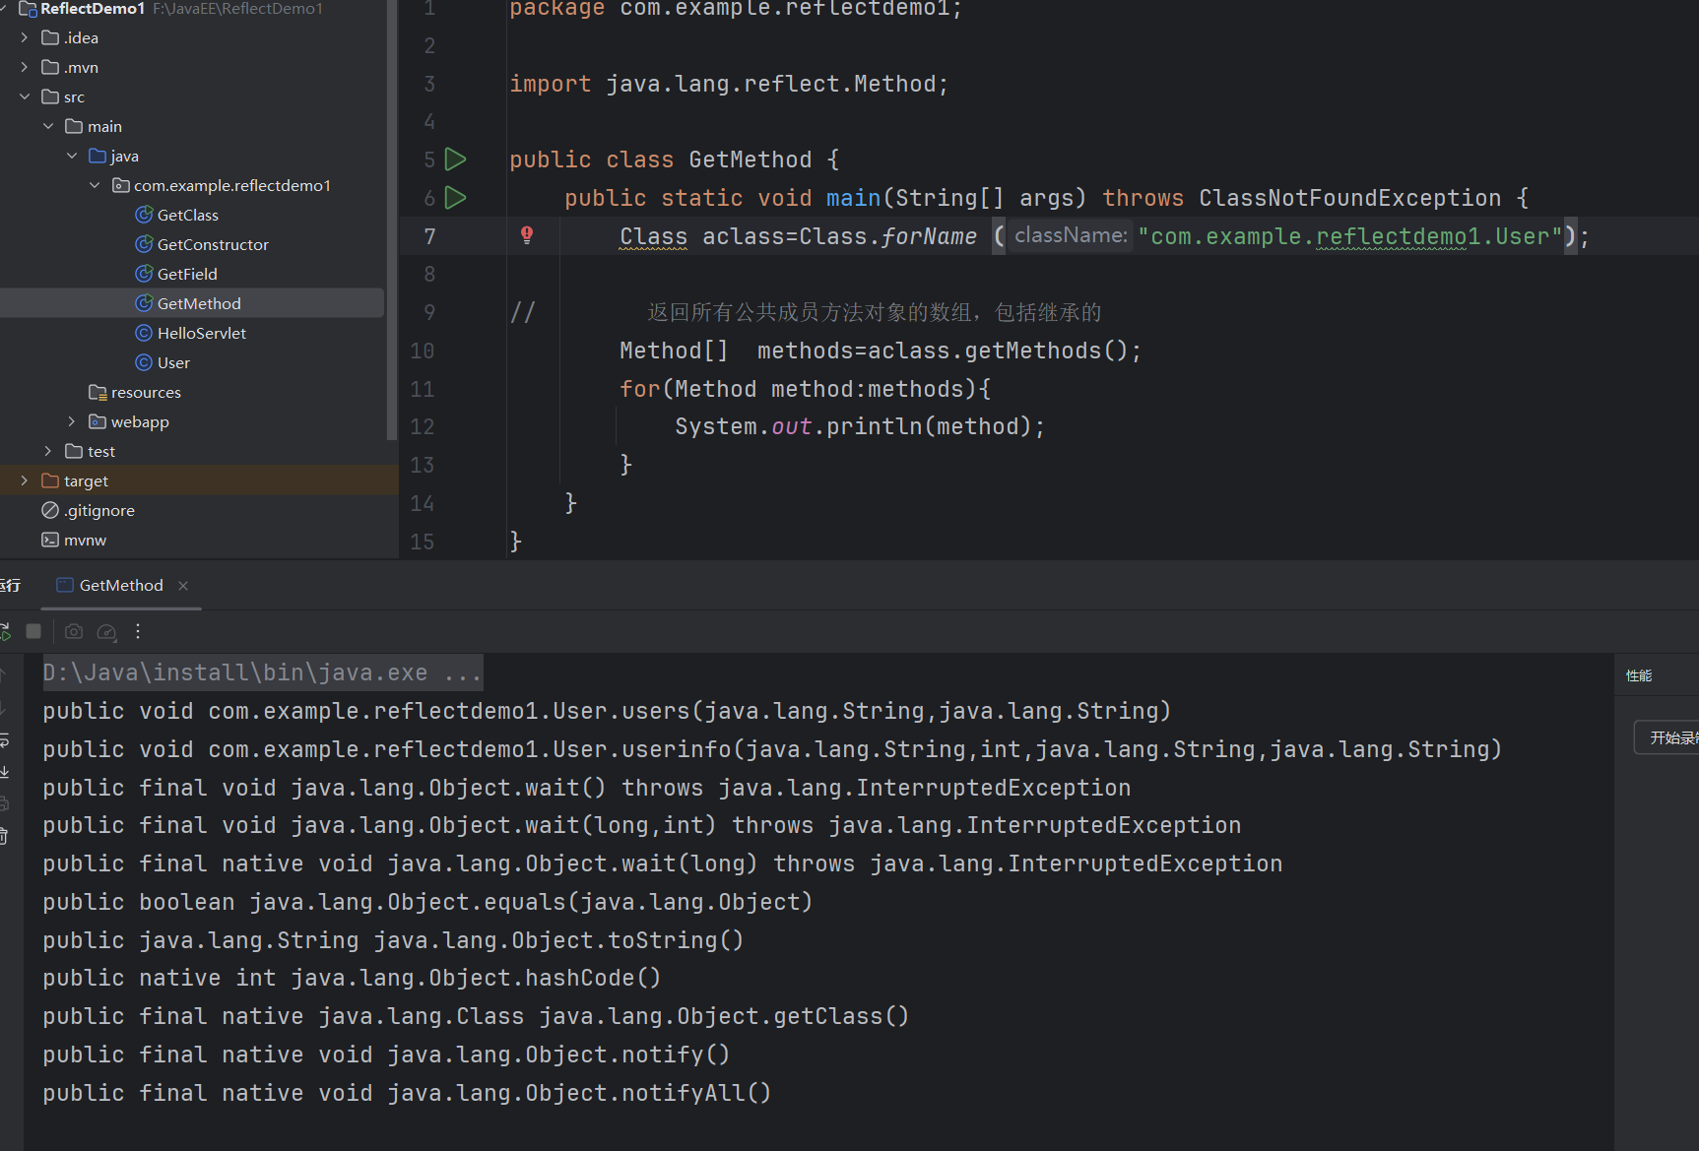Expand the target folder in project tree
The image size is (1699, 1151).
25,480
